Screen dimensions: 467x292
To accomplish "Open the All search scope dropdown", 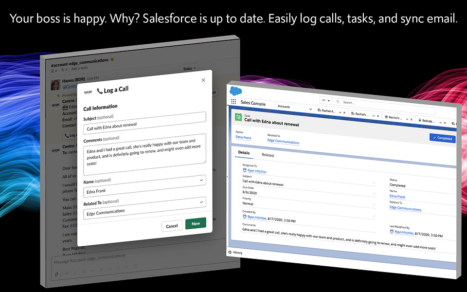I will click(x=325, y=100).
